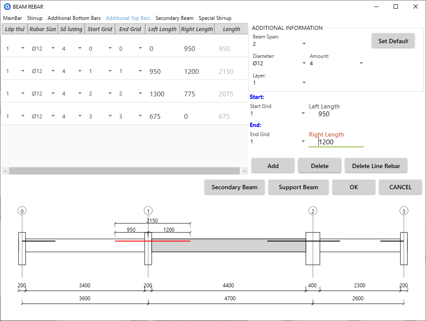Viewport: 426px width, 321px height.
Task: Select the Additional Top Bars tab
Action: coord(128,18)
